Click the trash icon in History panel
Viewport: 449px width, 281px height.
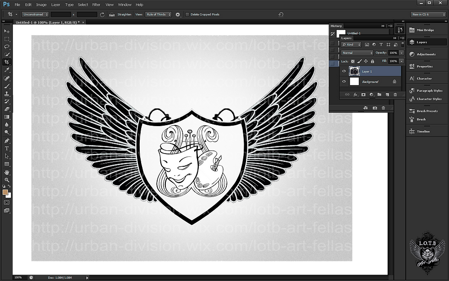(x=383, y=108)
